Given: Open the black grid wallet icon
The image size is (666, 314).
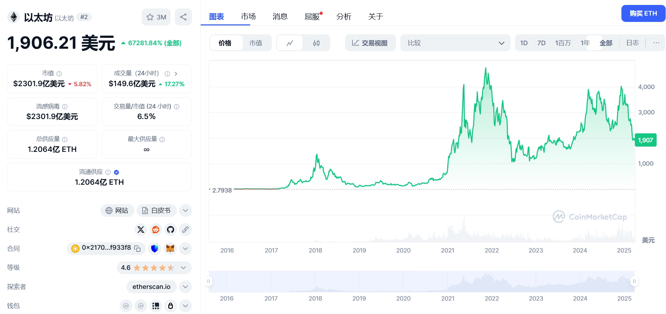Looking at the screenshot, I should coord(156,306).
